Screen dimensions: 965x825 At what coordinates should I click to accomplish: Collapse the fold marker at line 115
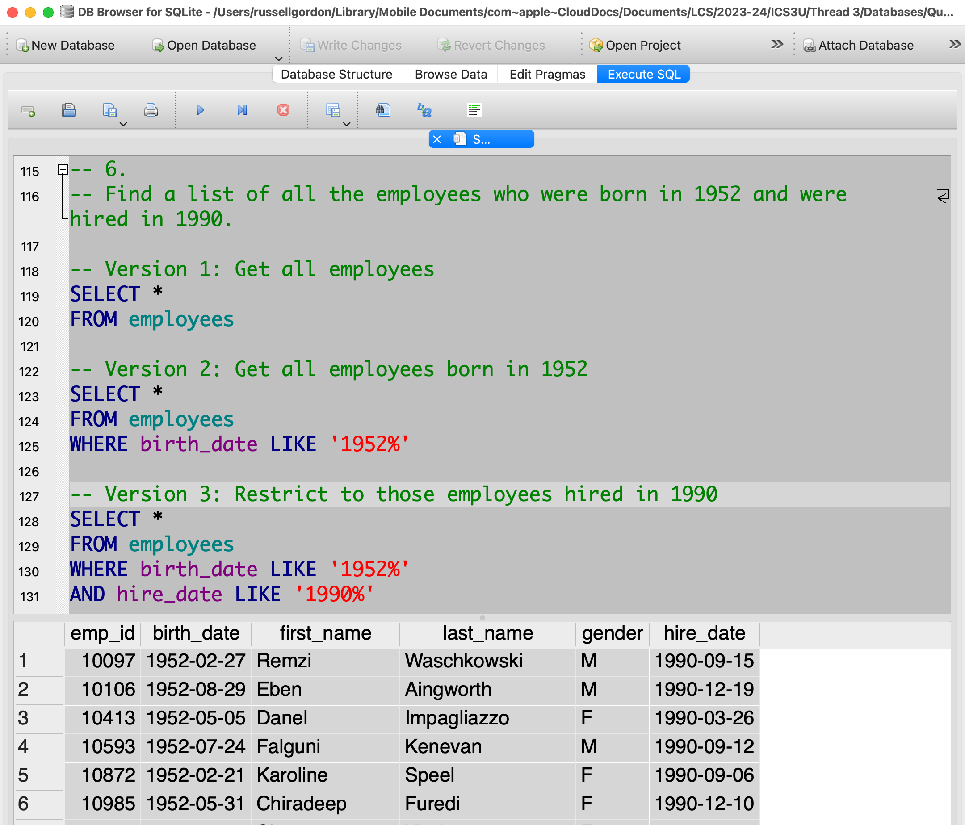(63, 169)
